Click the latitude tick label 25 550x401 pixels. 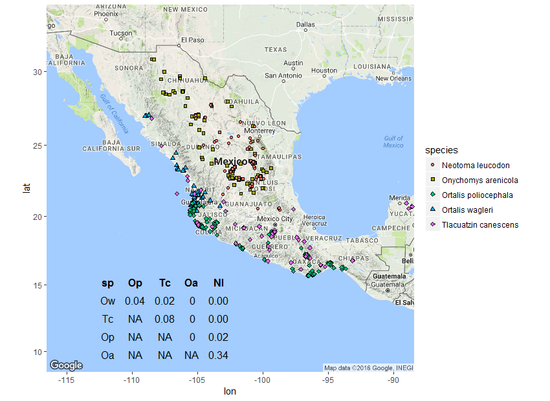[38, 146]
